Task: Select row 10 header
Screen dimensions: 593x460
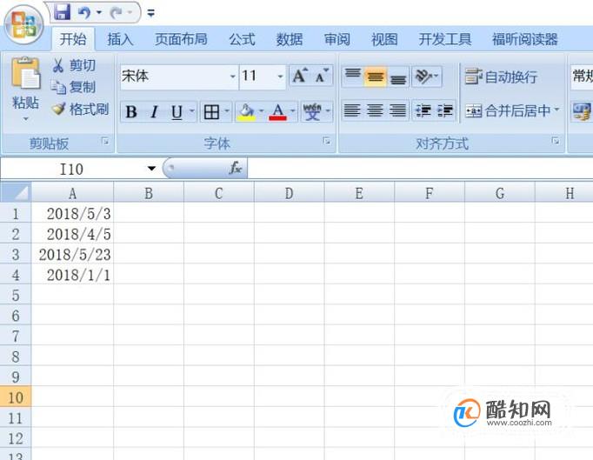Action: [16, 397]
